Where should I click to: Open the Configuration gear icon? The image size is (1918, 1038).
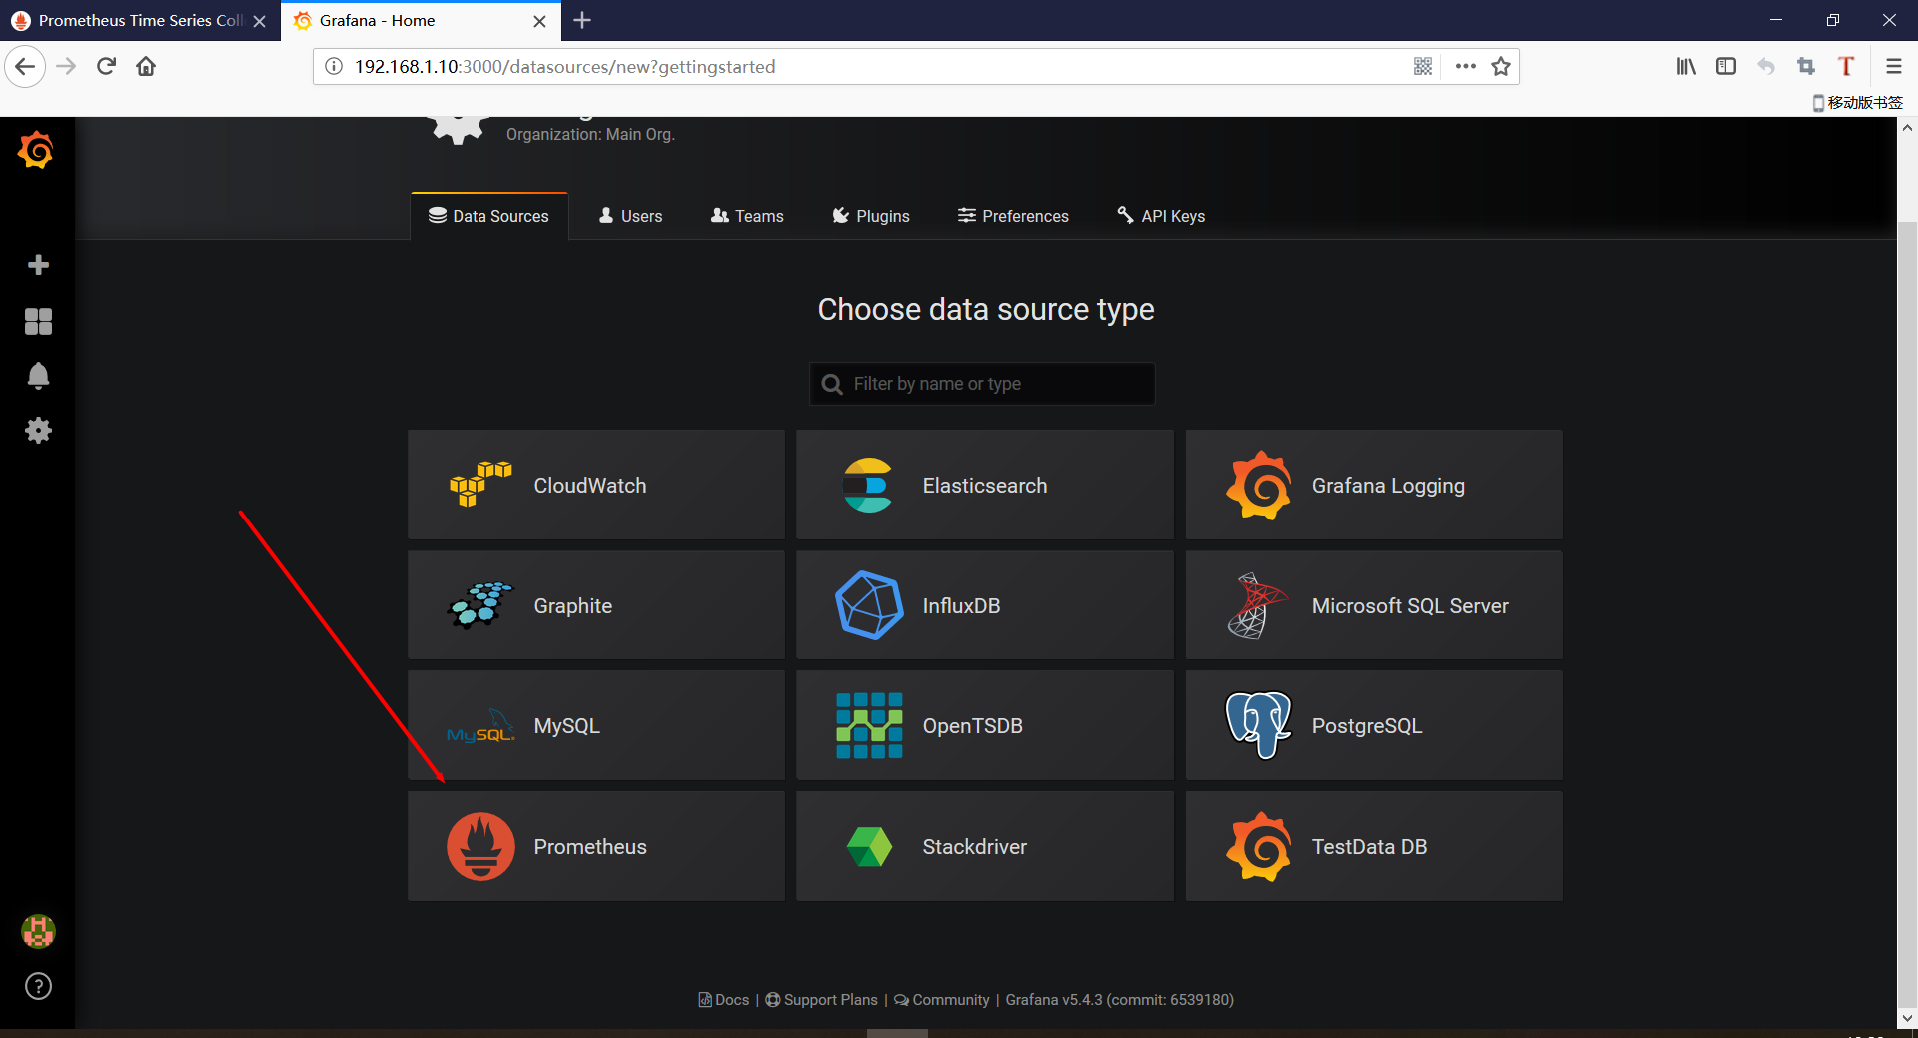point(38,431)
